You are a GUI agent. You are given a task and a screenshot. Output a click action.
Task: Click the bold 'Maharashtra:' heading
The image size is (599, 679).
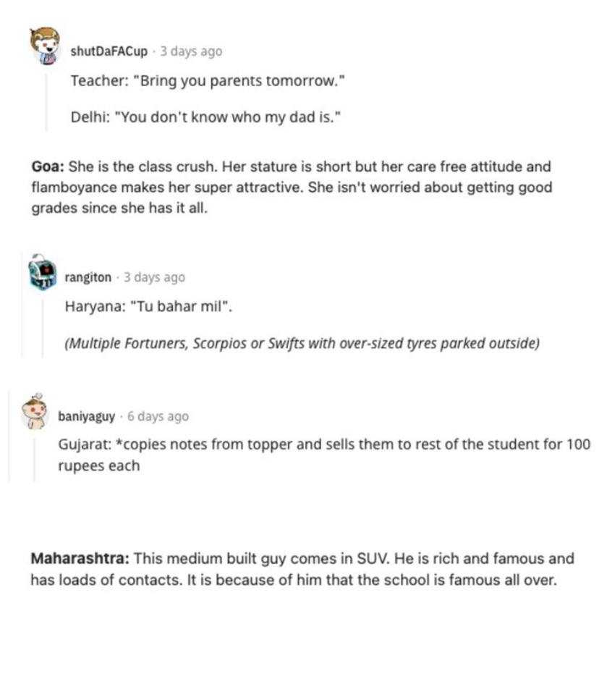80,559
